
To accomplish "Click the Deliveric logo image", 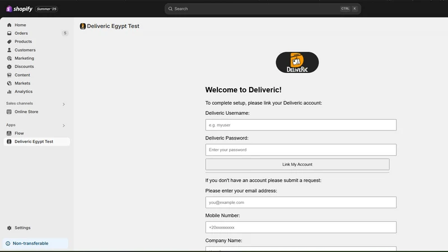I will tap(297, 62).
